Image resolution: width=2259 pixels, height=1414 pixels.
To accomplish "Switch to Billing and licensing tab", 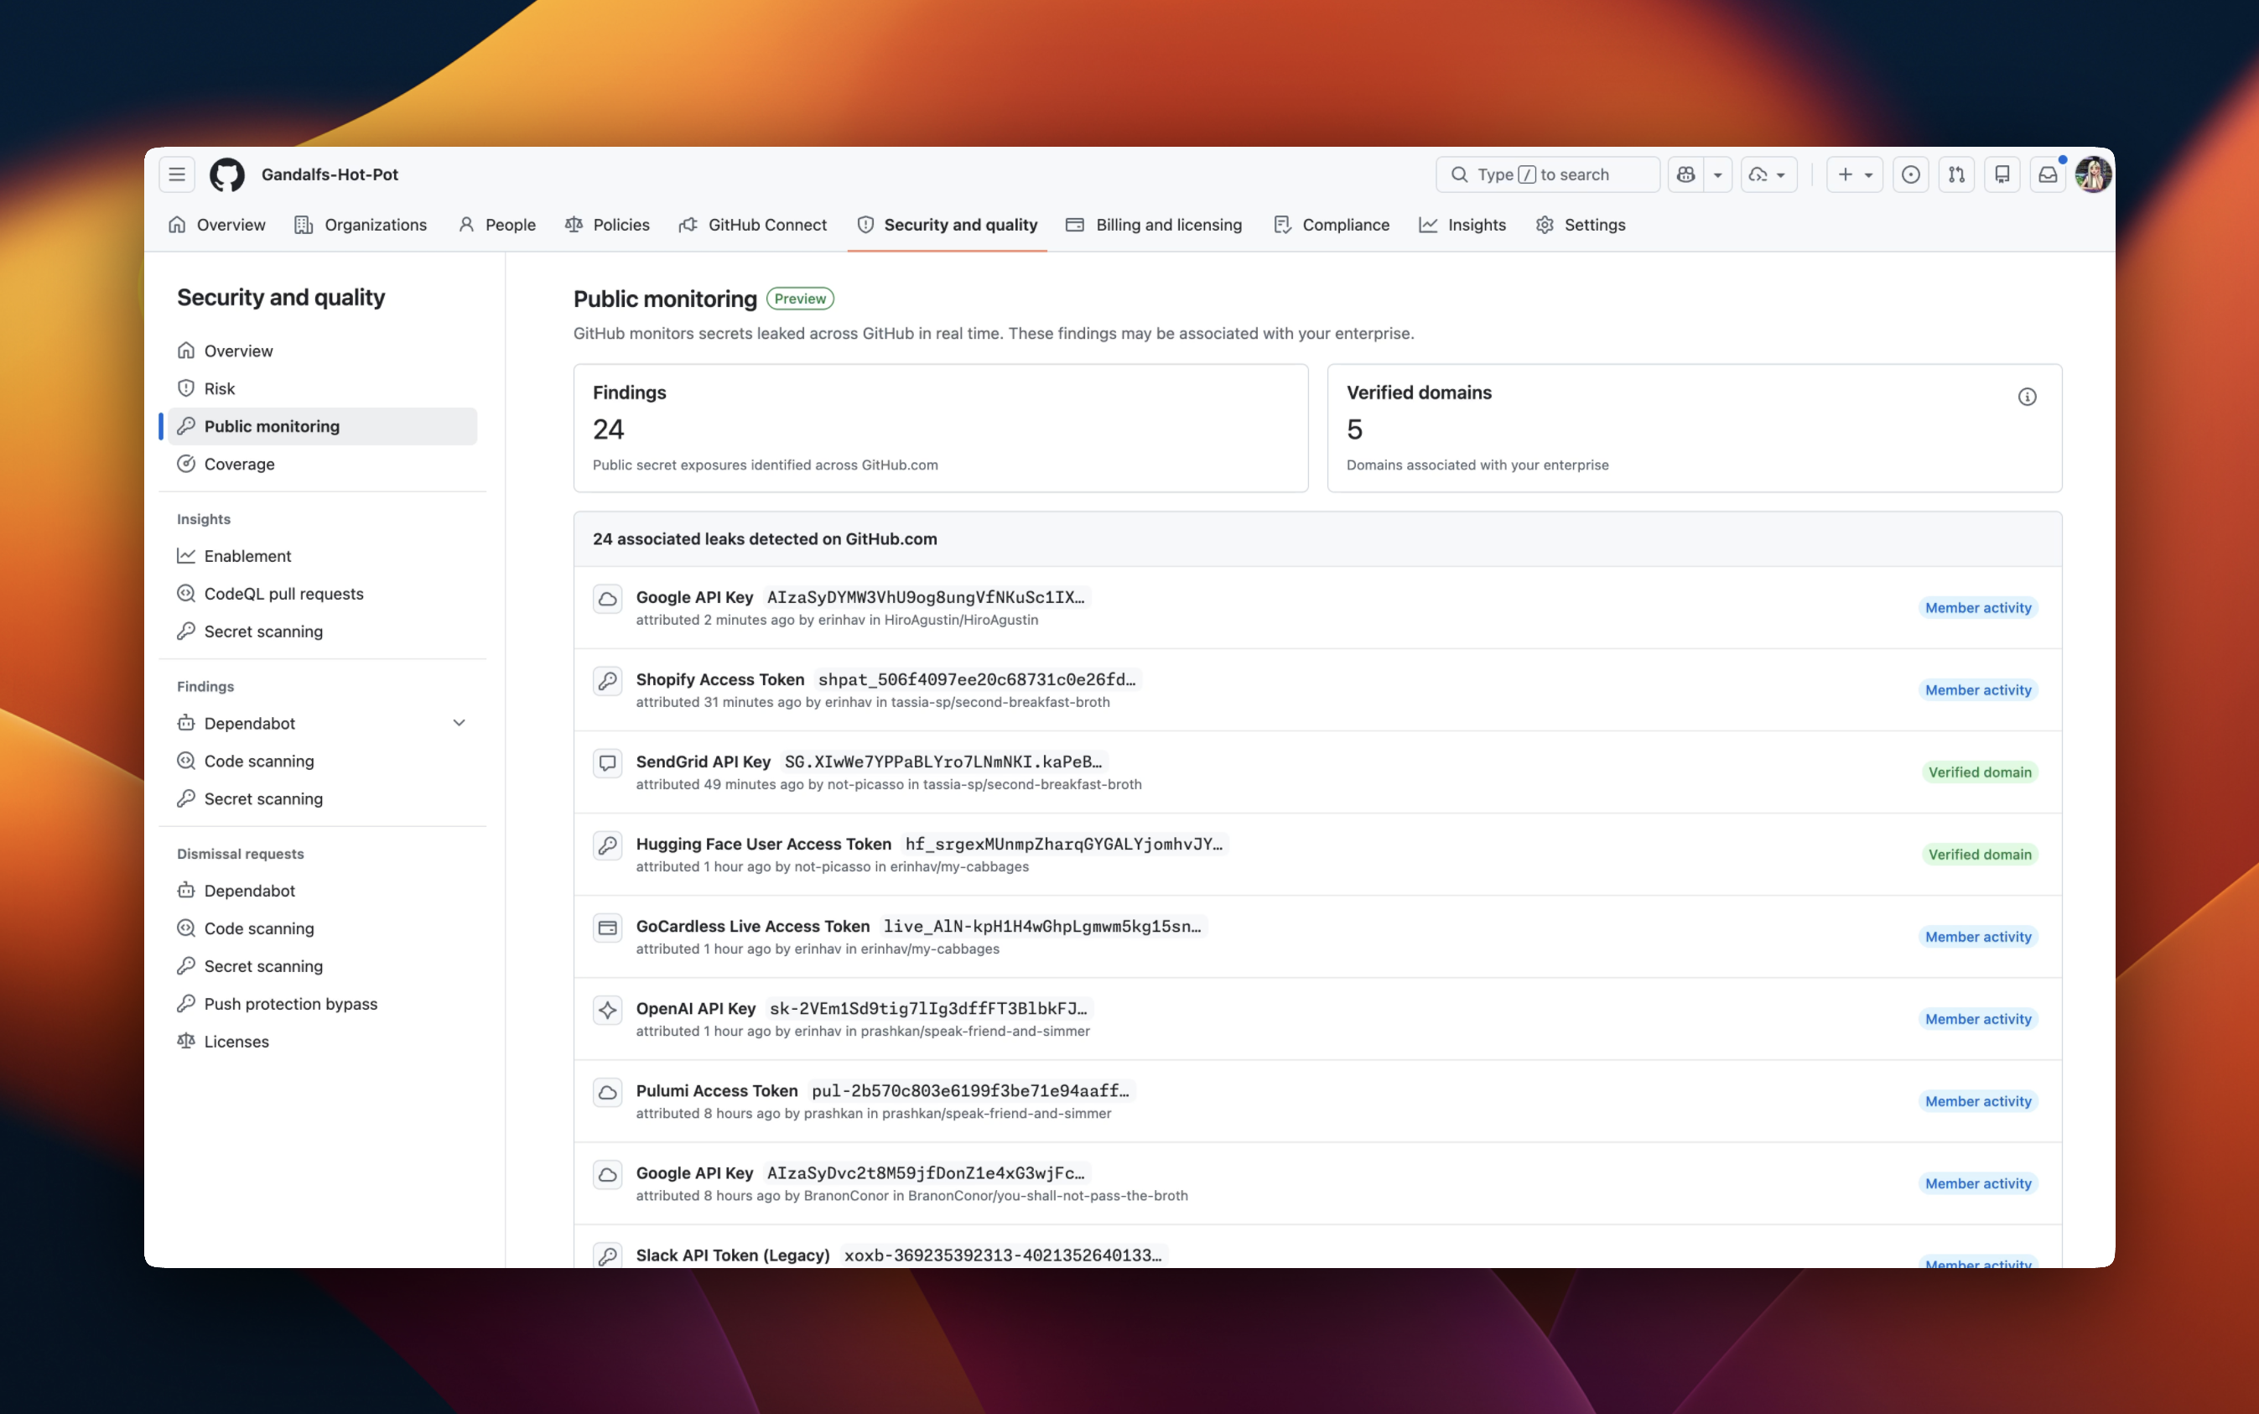I will [1155, 226].
